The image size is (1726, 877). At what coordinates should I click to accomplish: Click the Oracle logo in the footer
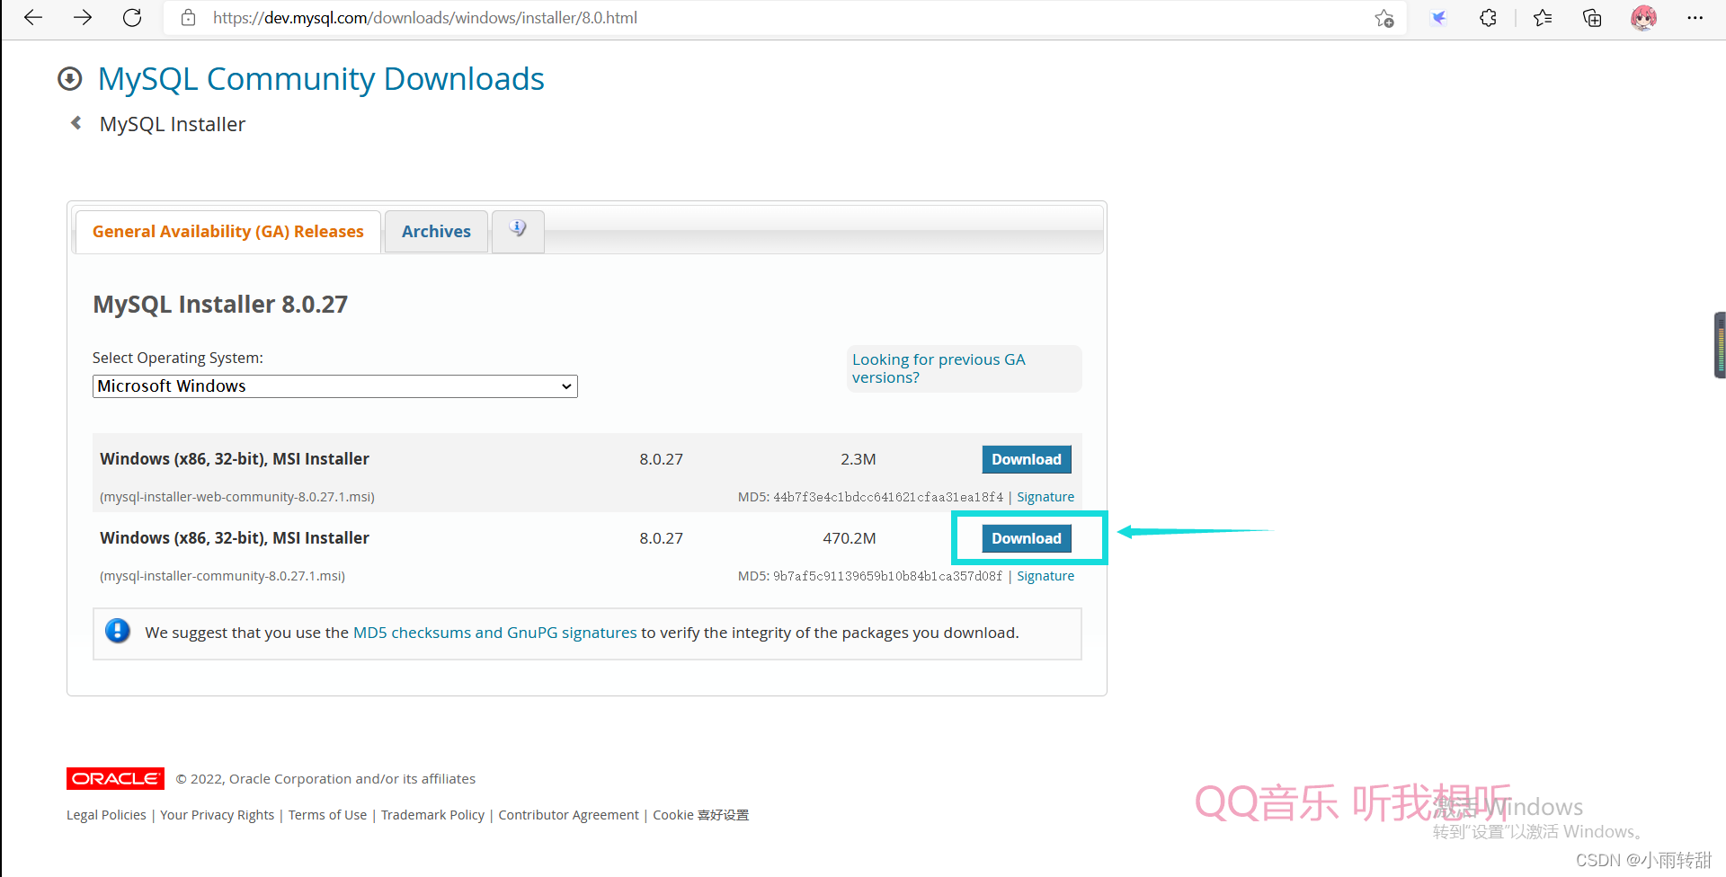pos(115,778)
